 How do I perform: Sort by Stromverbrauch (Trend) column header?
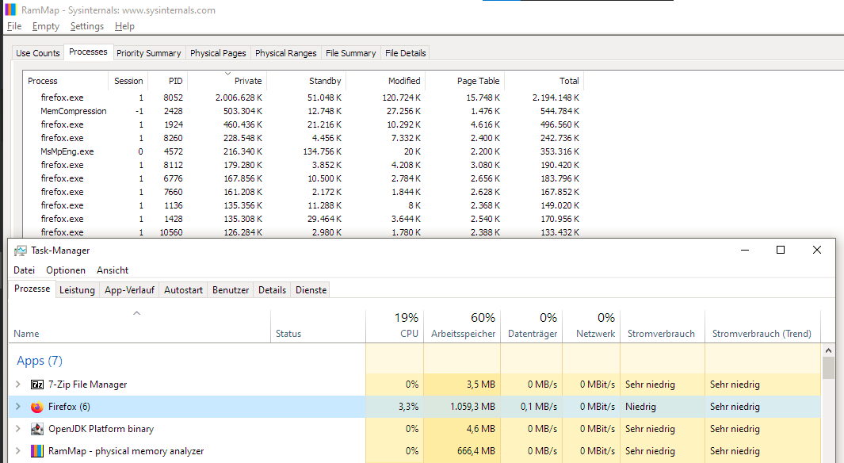pyautogui.click(x=762, y=327)
